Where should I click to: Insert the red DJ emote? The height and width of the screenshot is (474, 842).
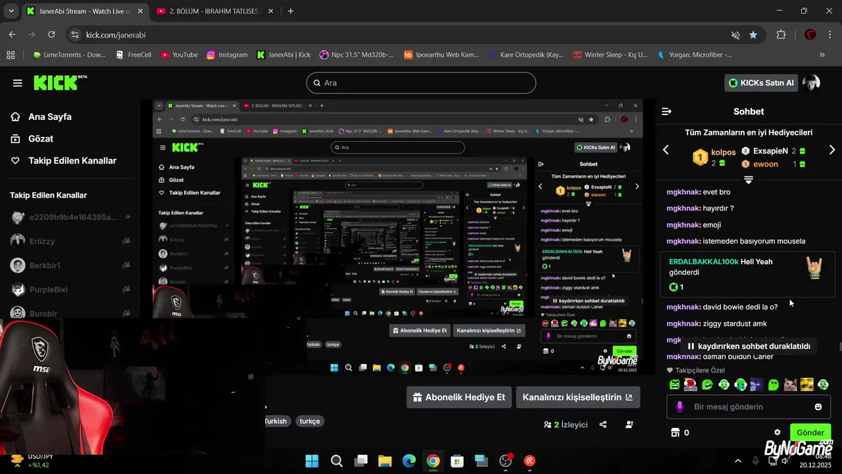pos(691,384)
